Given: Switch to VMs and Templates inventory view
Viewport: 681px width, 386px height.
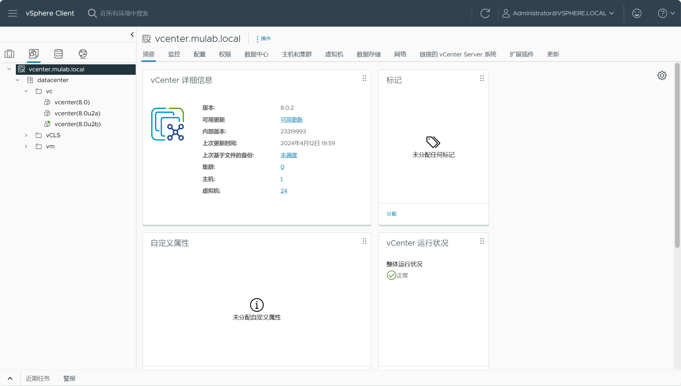Looking at the screenshot, I should tap(34, 54).
